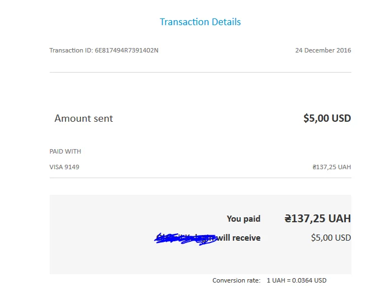Image resolution: width=381 pixels, height=301 pixels.
Task: Click the "will receive" text
Action: tap(239, 238)
